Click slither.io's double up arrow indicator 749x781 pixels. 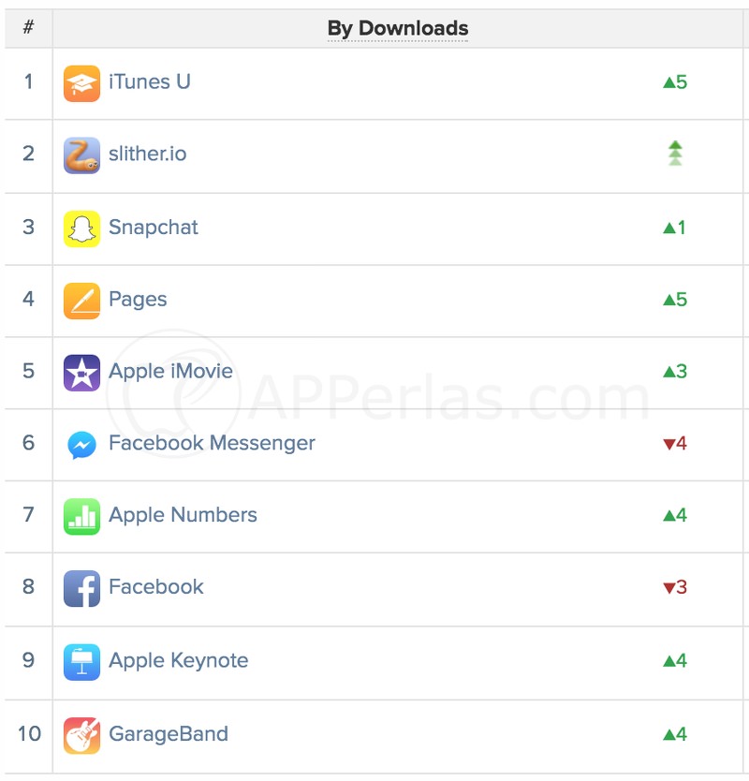(x=675, y=154)
